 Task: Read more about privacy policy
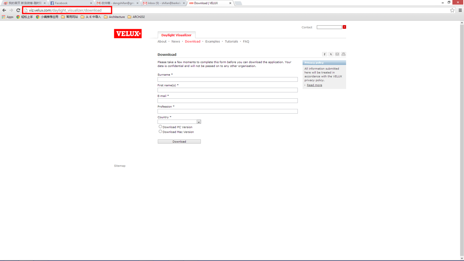(314, 85)
